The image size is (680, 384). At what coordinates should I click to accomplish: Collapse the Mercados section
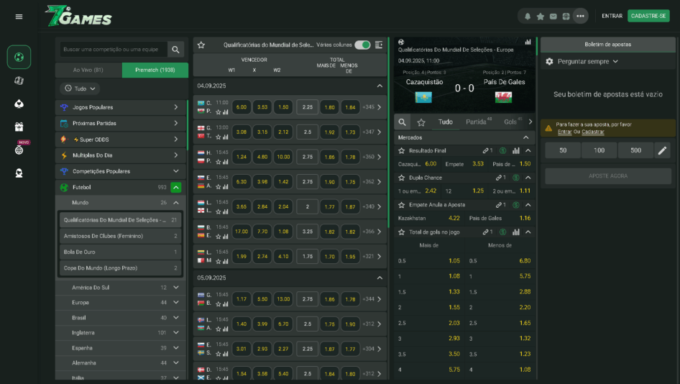click(525, 137)
